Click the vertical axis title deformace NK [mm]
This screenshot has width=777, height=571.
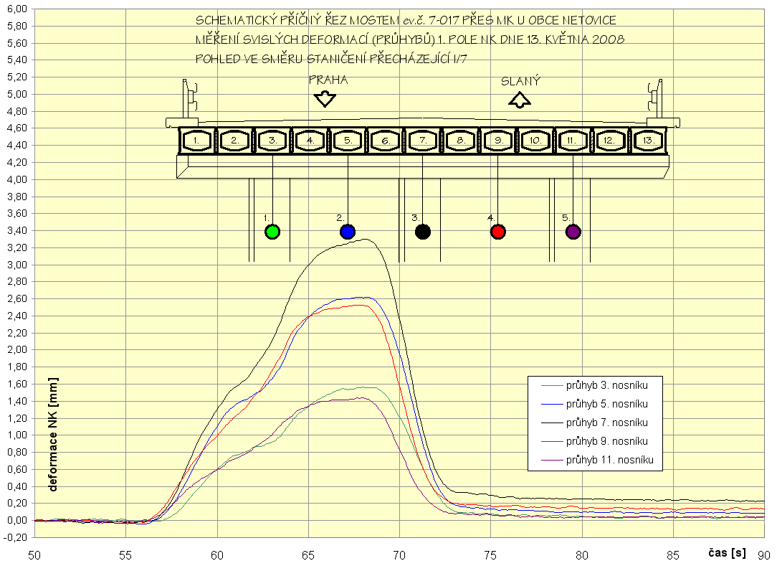tap(54, 435)
